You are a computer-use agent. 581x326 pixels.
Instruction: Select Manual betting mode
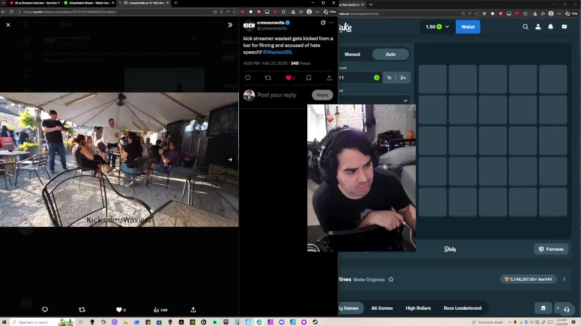tap(352, 54)
